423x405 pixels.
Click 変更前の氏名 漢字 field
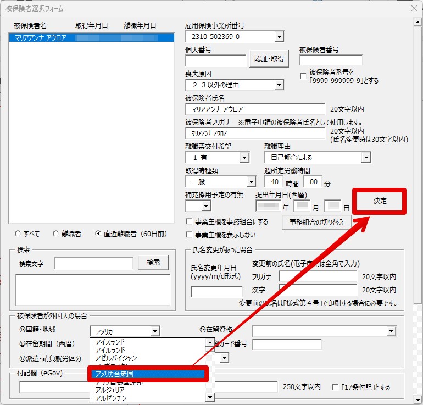(x=318, y=290)
